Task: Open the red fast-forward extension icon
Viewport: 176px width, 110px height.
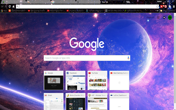Action: tap(166, 7)
